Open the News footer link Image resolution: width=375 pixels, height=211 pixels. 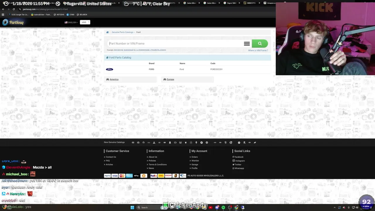tap(151, 169)
